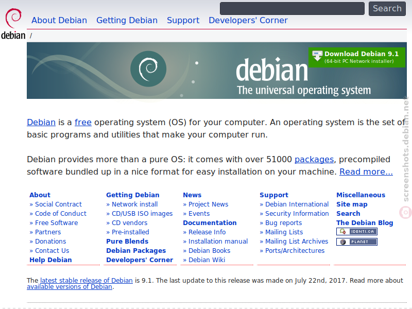The image size is (412, 309).
Task: Click the download arrow icon in green banner
Action: pos(317,56)
